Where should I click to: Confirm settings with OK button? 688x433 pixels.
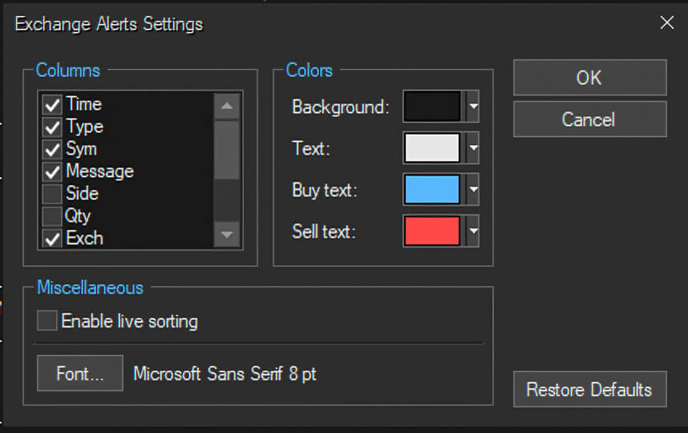(589, 78)
